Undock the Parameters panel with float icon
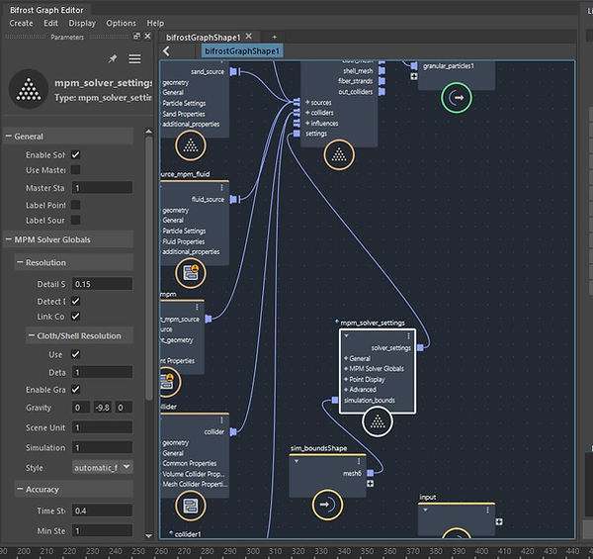The width and height of the screenshot is (593, 559). [137, 36]
